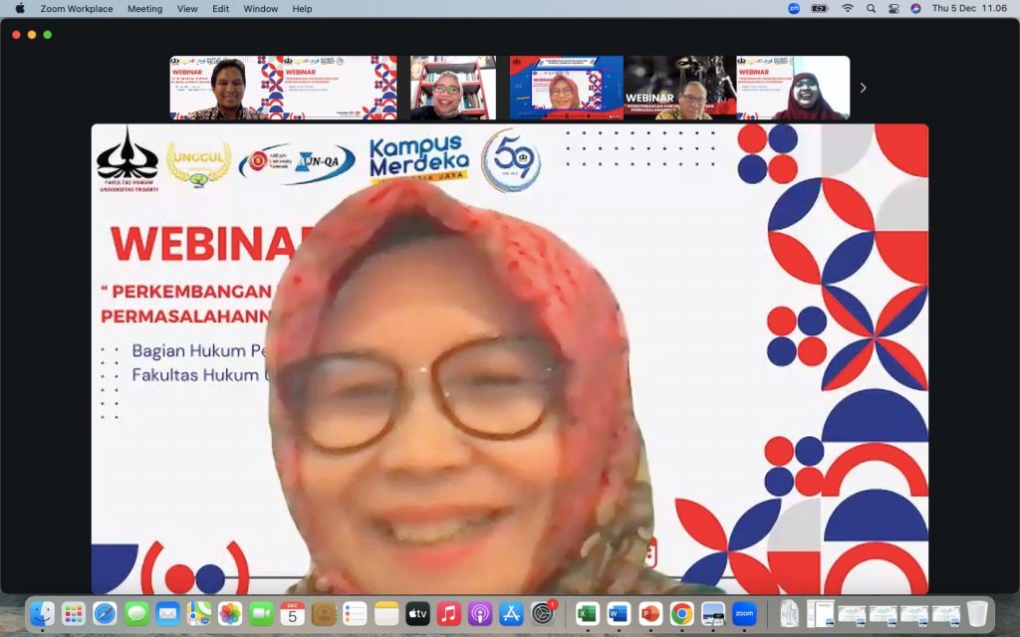The image size is (1020, 637).
Task: Switch to Microsoft Word in dock
Action: [x=619, y=613]
